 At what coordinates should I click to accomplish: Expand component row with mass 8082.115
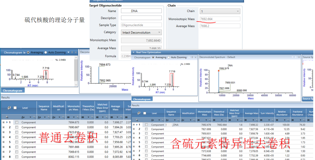click(x=3, y=157)
